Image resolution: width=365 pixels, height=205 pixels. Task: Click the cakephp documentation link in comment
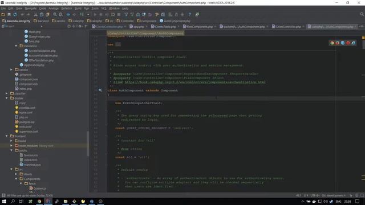(x=195, y=82)
